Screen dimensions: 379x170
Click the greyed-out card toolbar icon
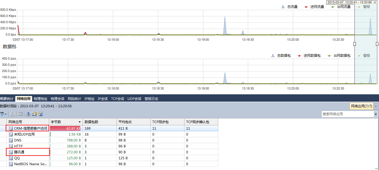click(20, 114)
